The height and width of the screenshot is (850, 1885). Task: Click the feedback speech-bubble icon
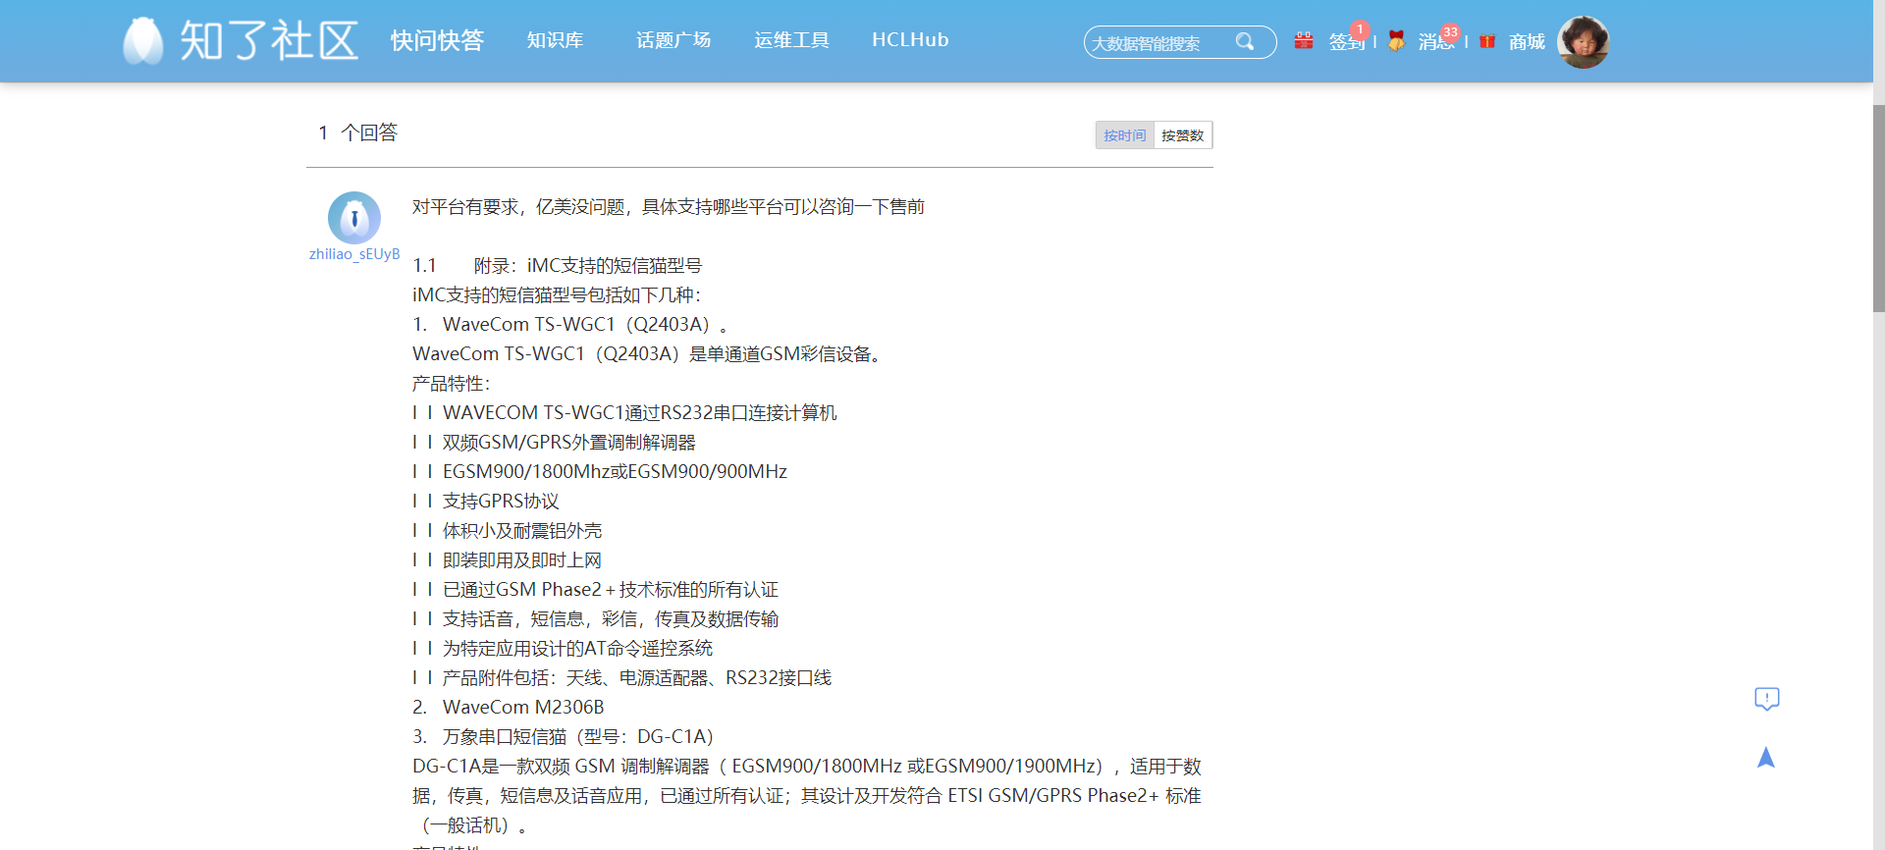click(1767, 699)
